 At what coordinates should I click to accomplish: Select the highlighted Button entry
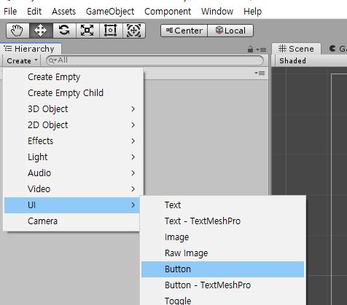pyautogui.click(x=222, y=269)
